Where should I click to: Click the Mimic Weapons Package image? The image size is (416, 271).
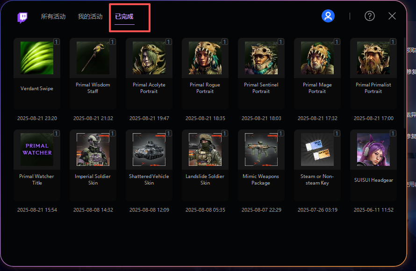click(261, 150)
